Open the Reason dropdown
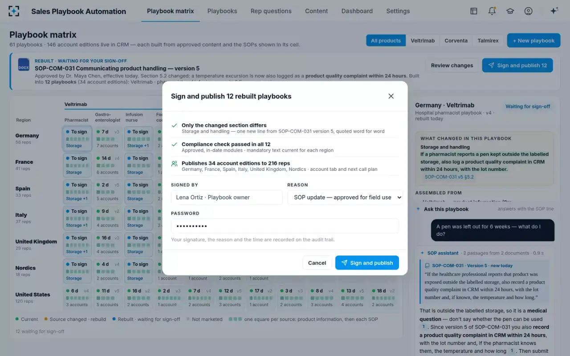The image size is (570, 356). coord(345,198)
